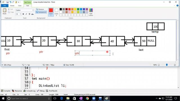Image resolution: width=180 pixels, height=101 pixels.
Task: Click the taskbar microphone icon
Action: (x=49, y=98)
